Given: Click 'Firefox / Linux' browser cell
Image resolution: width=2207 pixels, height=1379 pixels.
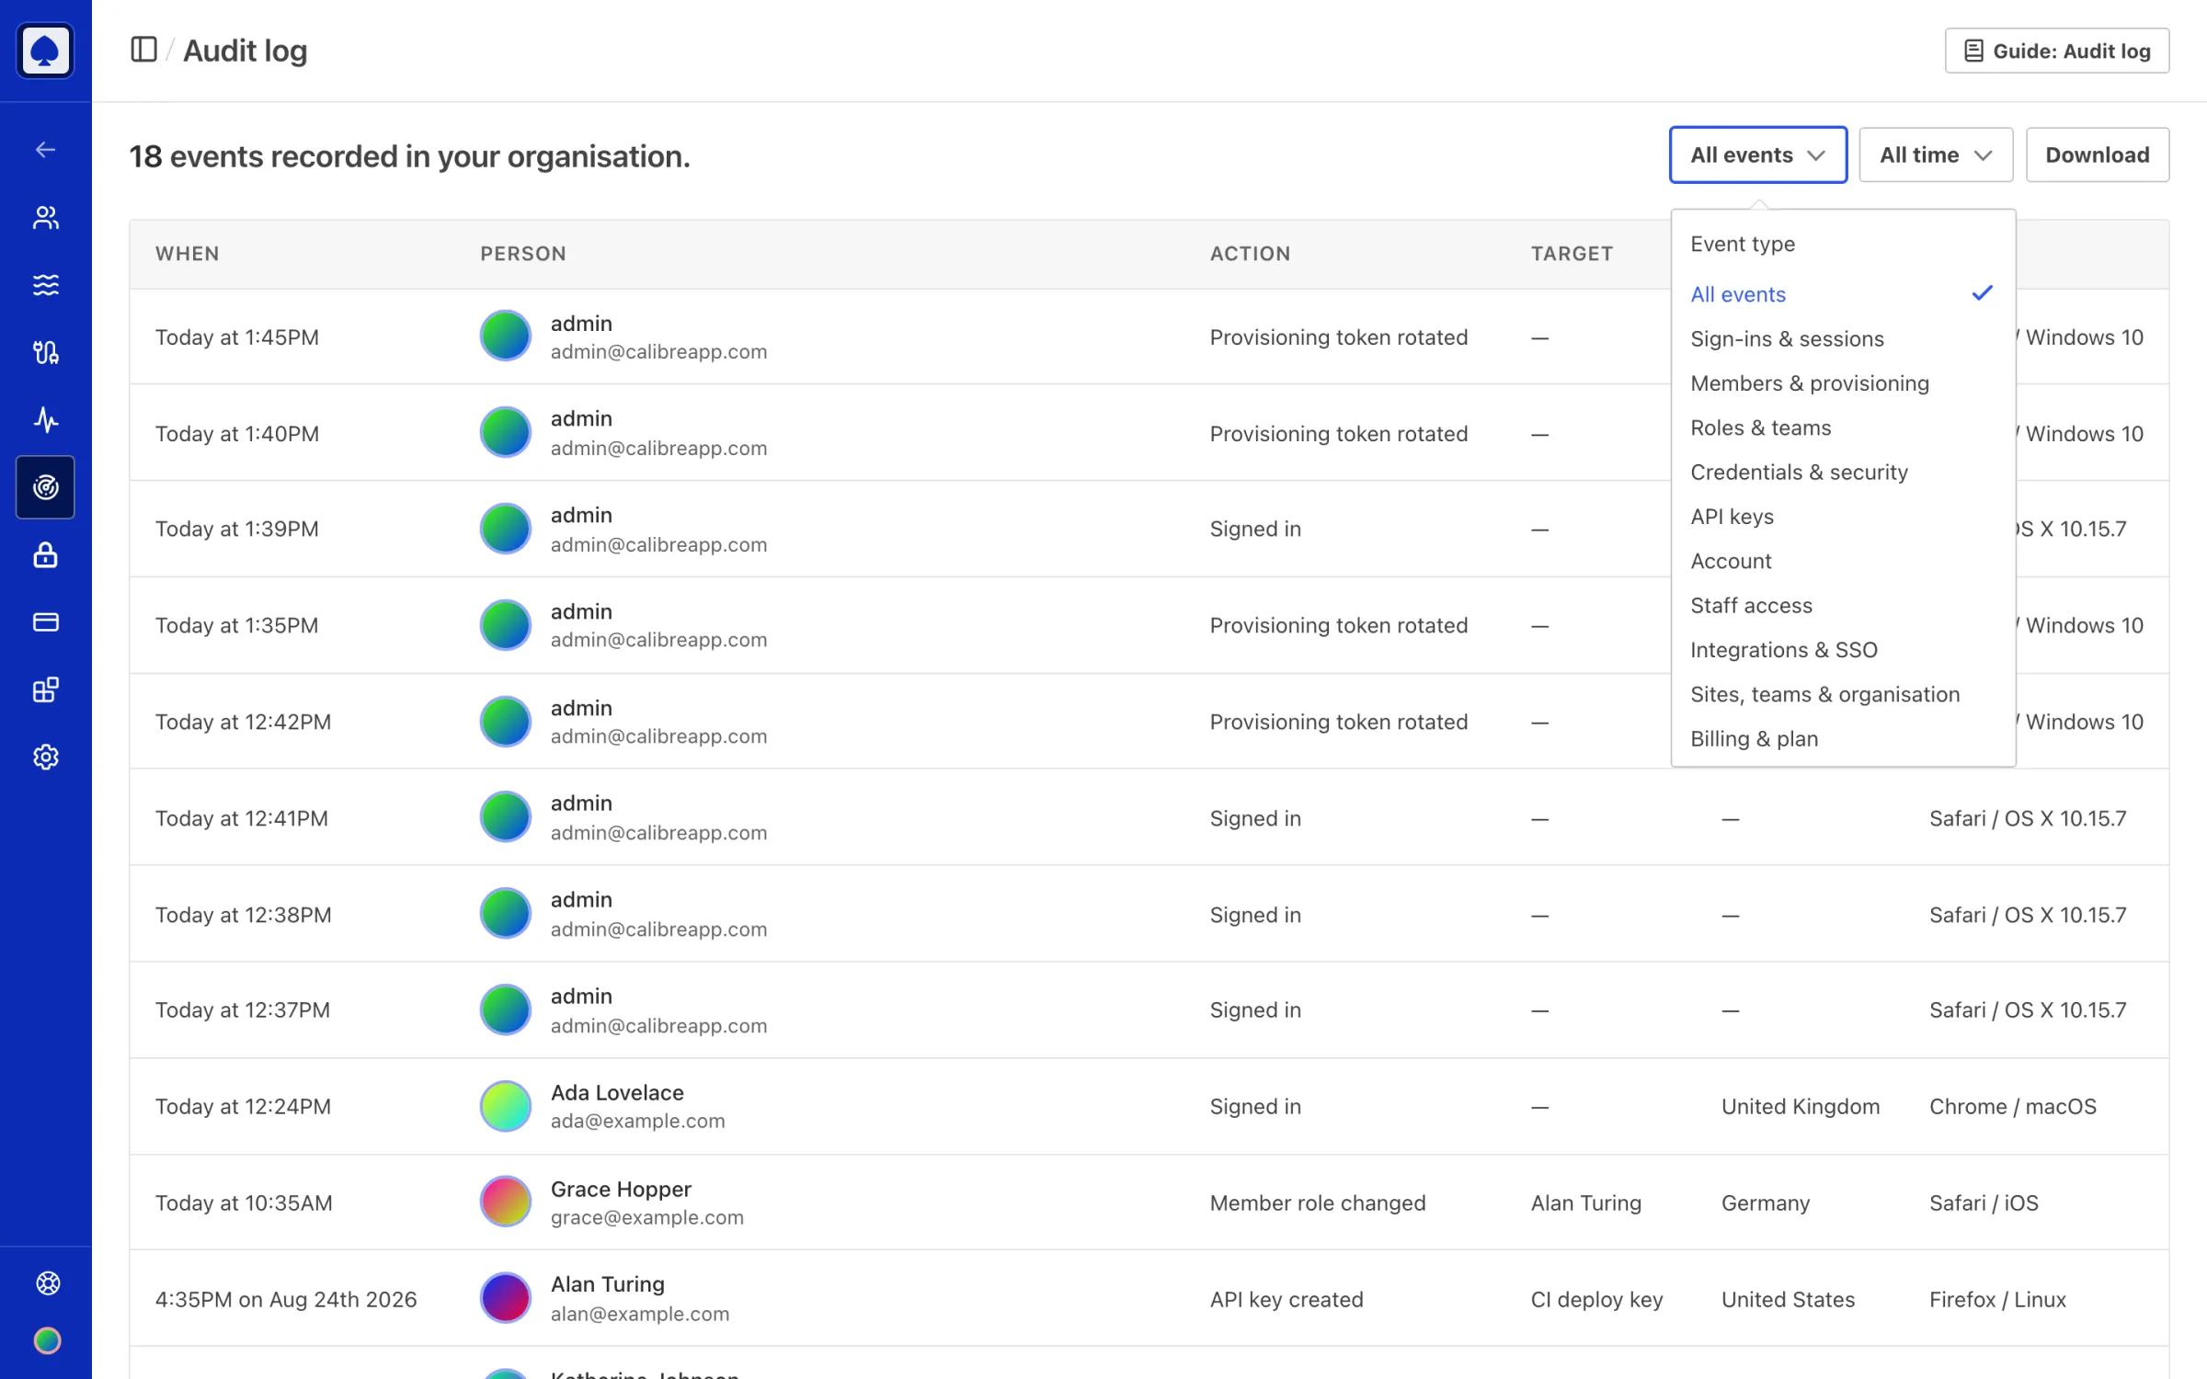Looking at the screenshot, I should (x=1997, y=1299).
